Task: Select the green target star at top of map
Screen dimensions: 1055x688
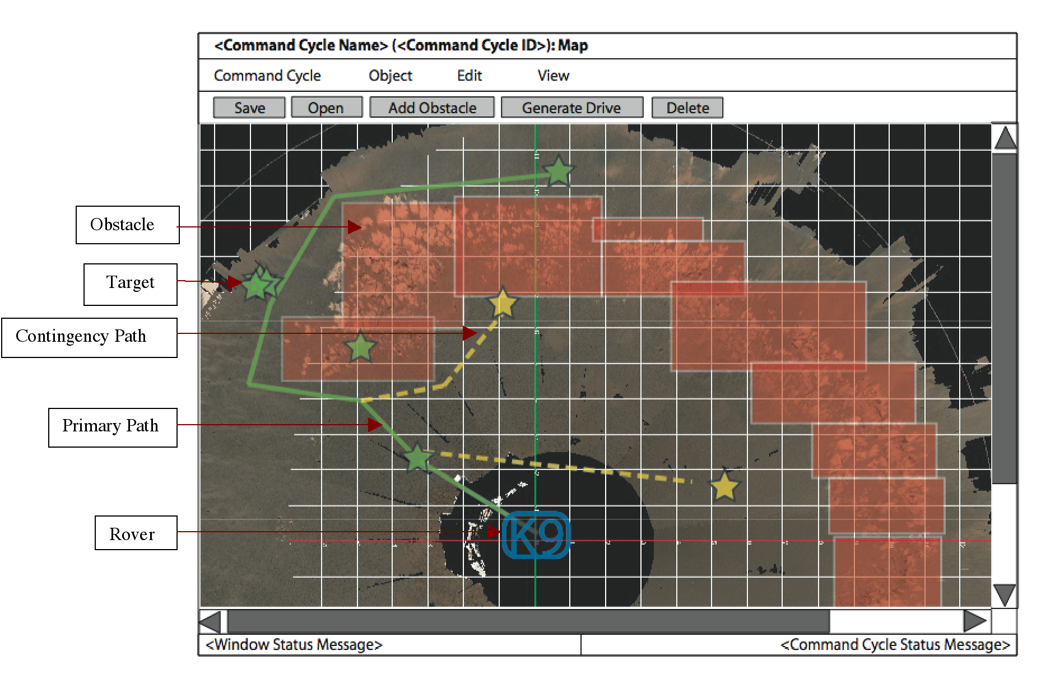Action: pos(558,171)
